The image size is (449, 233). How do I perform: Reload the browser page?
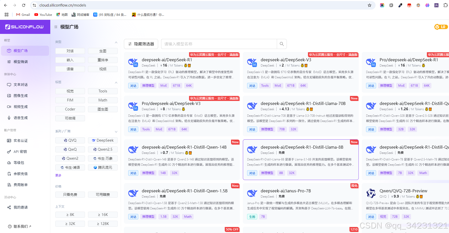[x=24, y=5]
